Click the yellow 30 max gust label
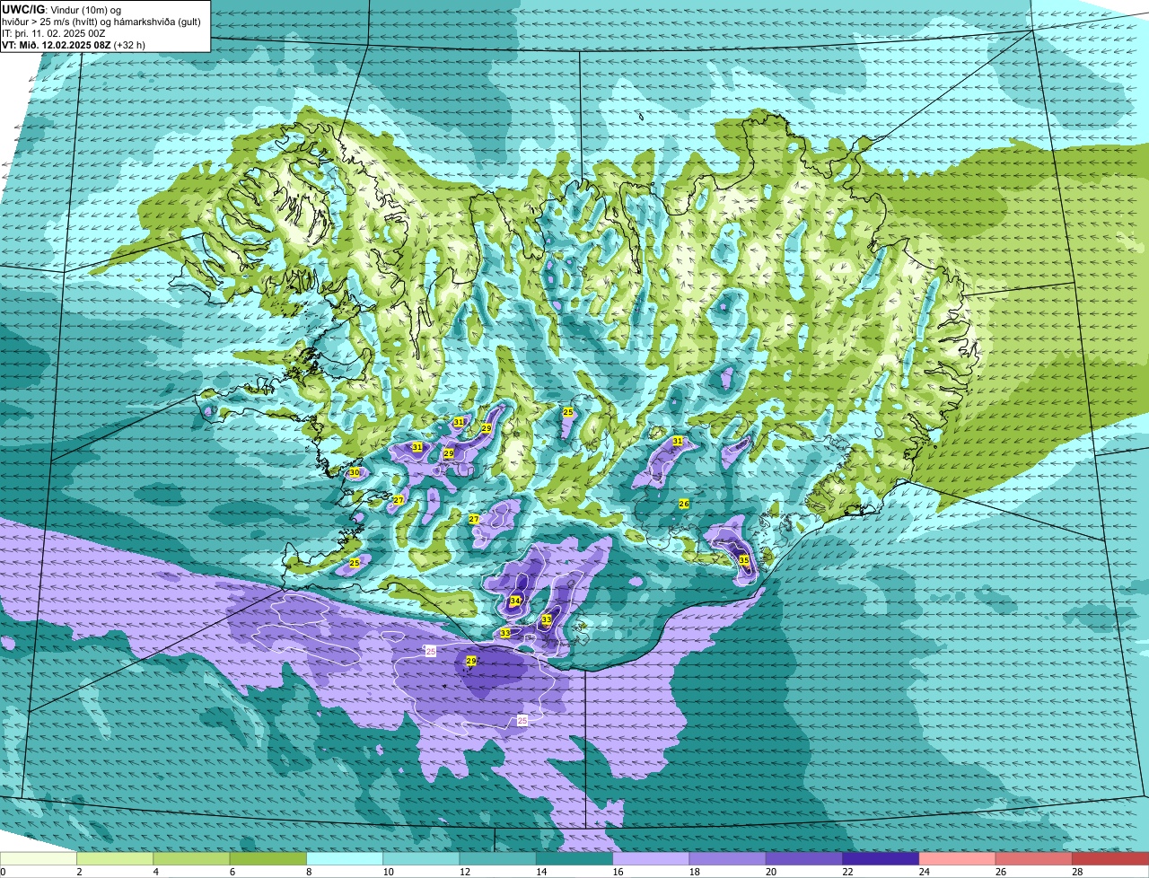Viewport: 1149px width, 878px height. tap(354, 472)
